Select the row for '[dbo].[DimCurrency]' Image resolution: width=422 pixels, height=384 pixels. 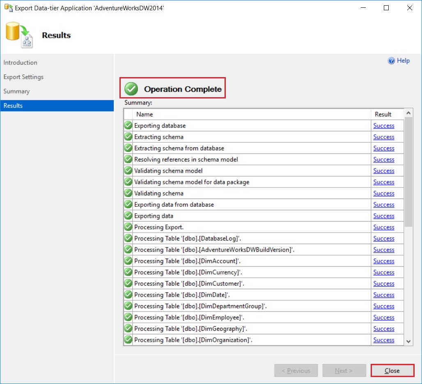coord(264,272)
